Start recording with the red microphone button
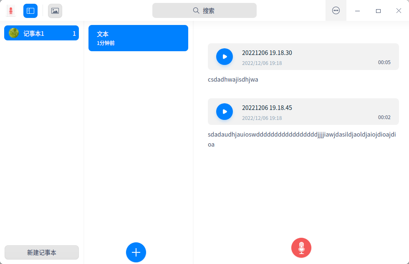This screenshot has width=409, height=264. click(301, 248)
